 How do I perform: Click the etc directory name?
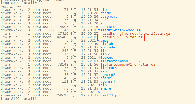[x=103, y=23]
